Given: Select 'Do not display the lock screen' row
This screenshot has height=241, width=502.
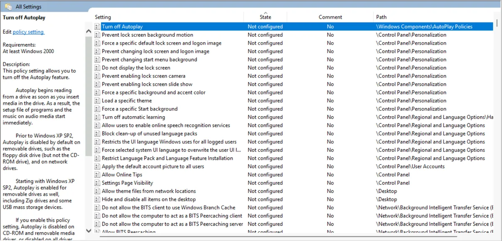Looking at the screenshot, I should 294,68.
